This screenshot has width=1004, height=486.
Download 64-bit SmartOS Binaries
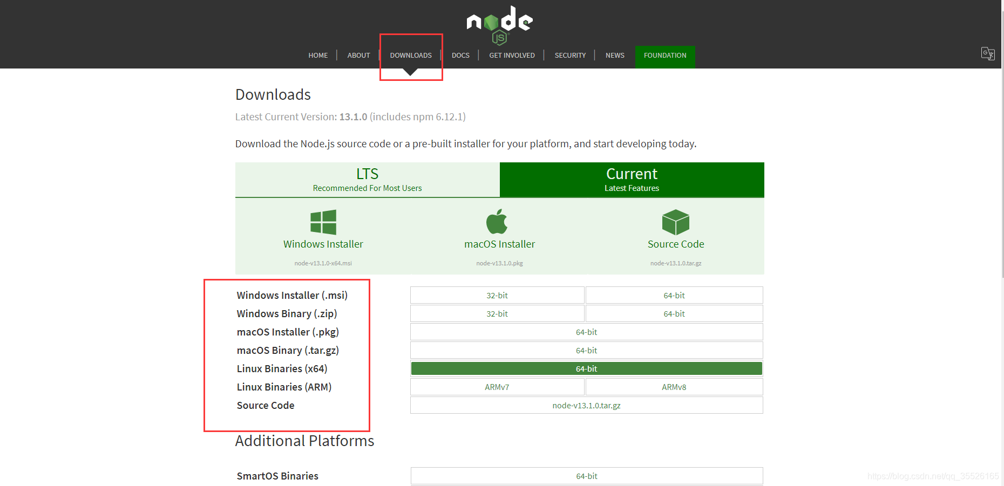587,476
